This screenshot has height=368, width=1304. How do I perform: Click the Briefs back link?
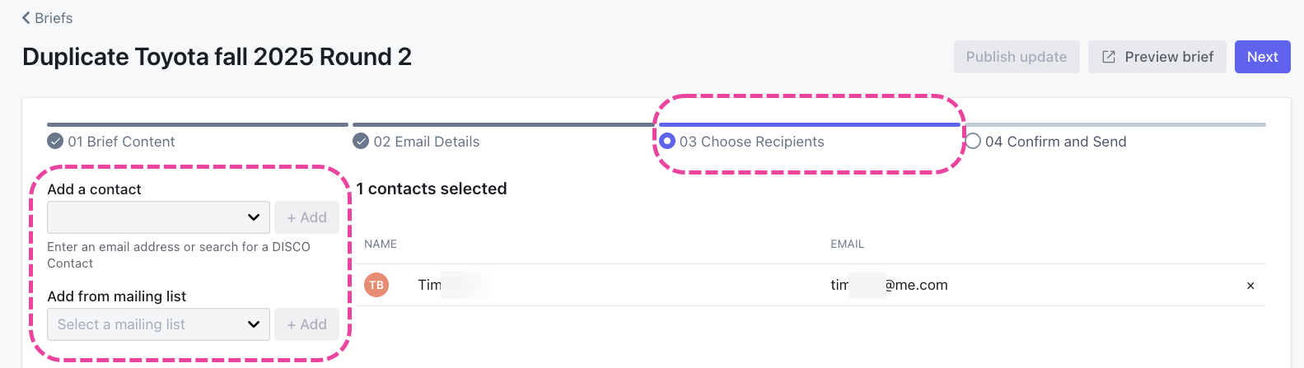[x=54, y=18]
